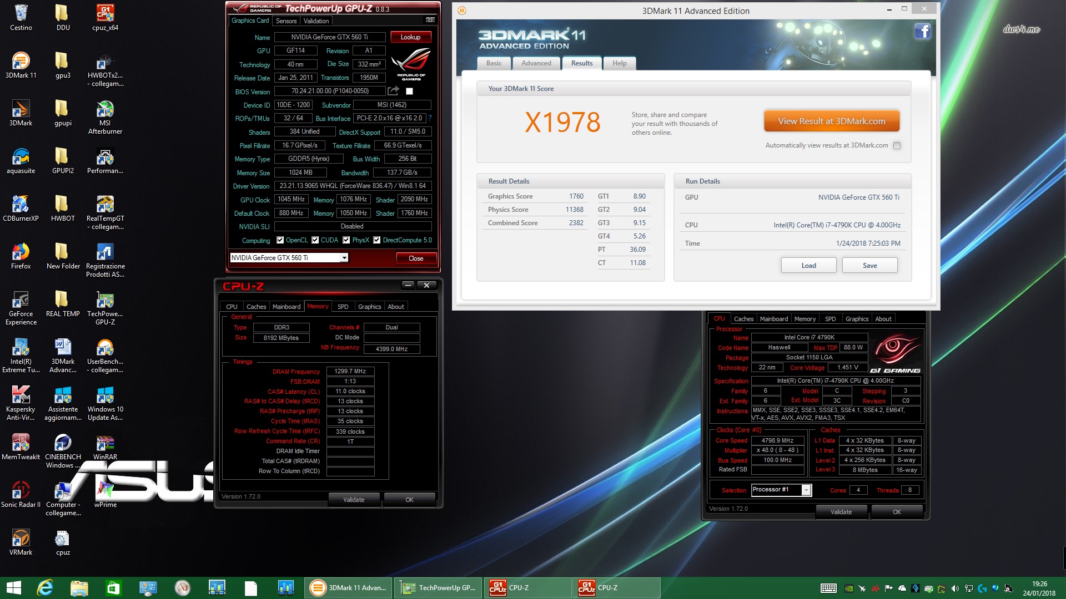Open the volume tray icon
This screenshot has height=599, width=1066.
pos(955,588)
